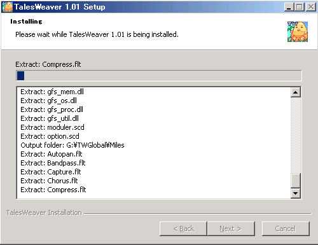Click the TW mascot logo in header
Image resolution: width=318 pixels, height=245 pixels.
[x=298, y=32]
